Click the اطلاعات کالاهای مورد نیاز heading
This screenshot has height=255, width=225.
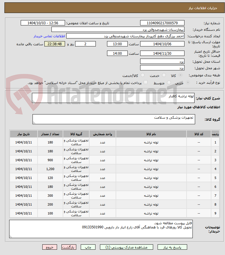[198, 107]
